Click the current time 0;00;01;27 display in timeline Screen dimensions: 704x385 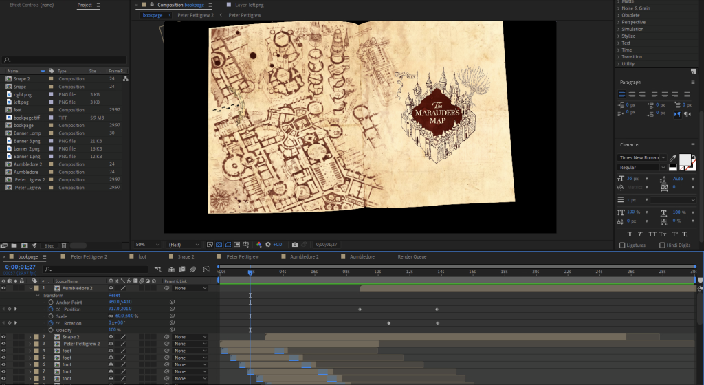[20, 267]
